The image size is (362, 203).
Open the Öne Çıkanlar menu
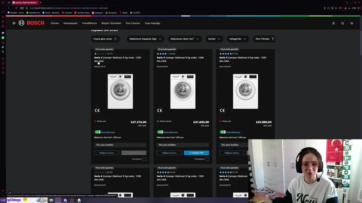tap(133, 23)
